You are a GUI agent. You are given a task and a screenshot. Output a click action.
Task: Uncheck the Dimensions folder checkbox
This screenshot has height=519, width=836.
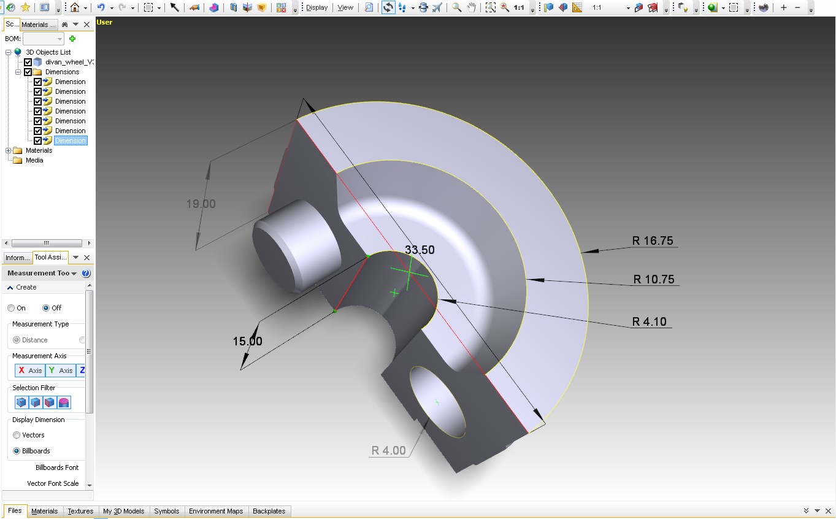28,72
